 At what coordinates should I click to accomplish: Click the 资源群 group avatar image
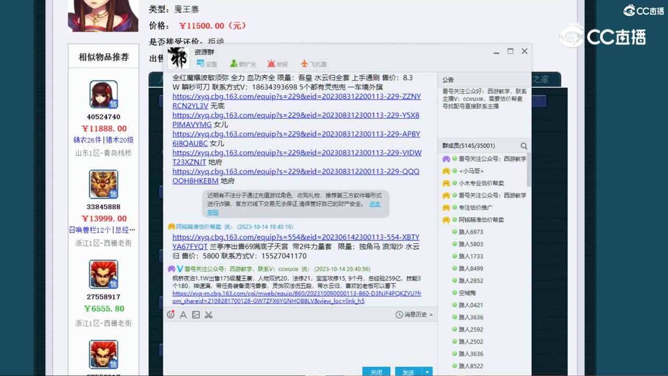click(178, 57)
